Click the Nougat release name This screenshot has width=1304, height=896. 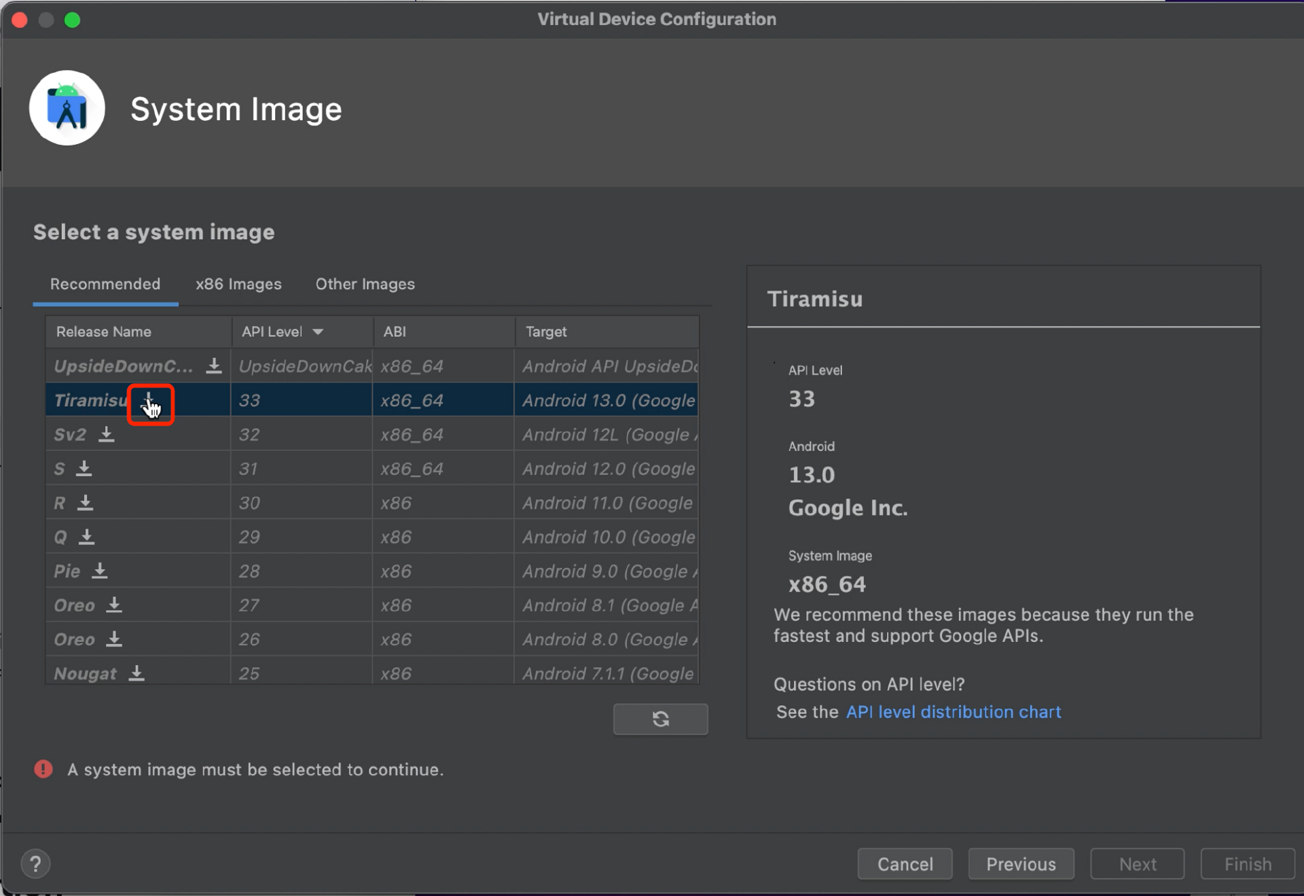86,674
